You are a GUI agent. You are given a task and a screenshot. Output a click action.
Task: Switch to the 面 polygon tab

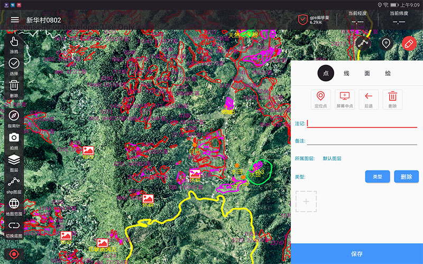click(367, 73)
